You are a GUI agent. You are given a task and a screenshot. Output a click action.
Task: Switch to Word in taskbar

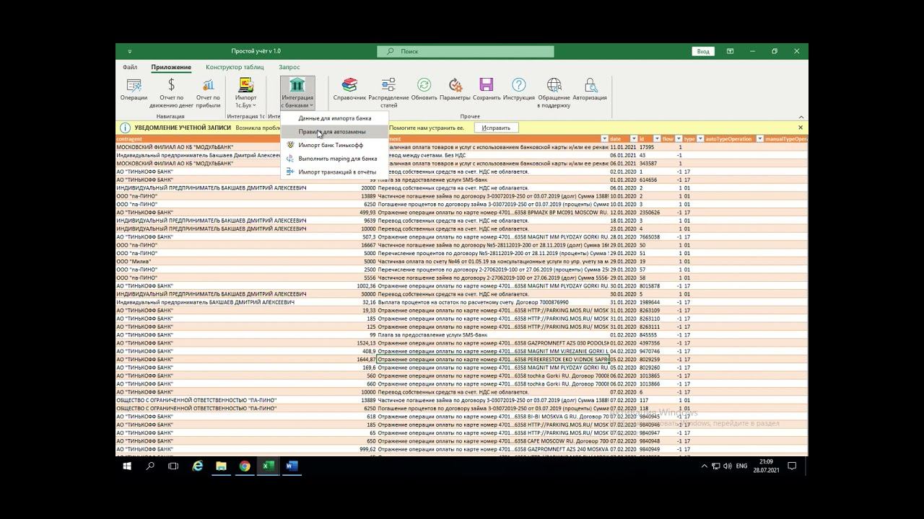pyautogui.click(x=292, y=466)
